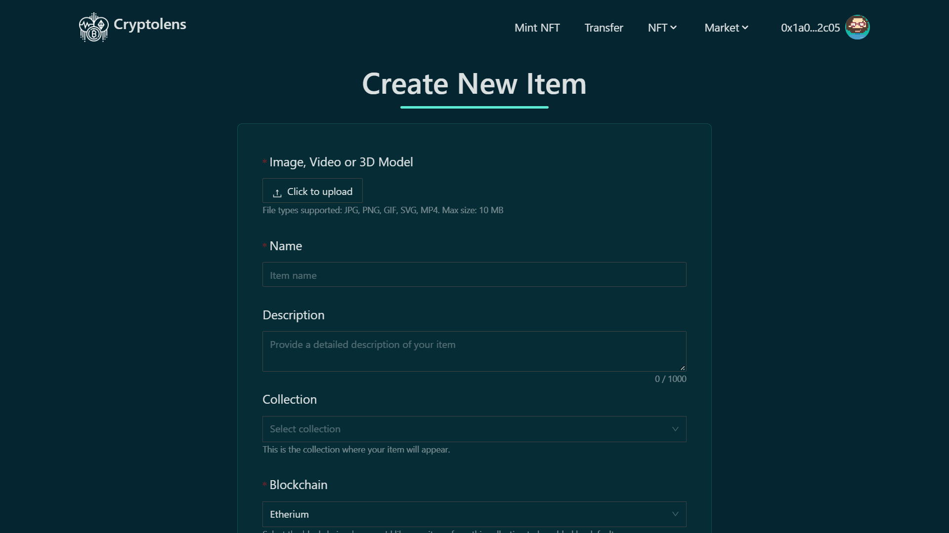Open the Market navigation menu
This screenshot has width=949, height=533.
(721, 28)
